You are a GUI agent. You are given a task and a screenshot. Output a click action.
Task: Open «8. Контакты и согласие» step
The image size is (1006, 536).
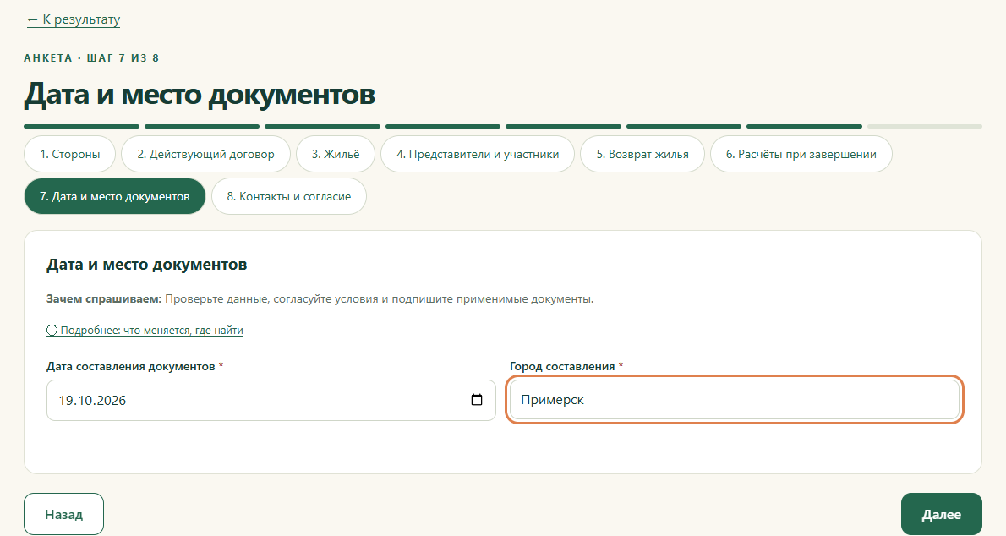[289, 196]
